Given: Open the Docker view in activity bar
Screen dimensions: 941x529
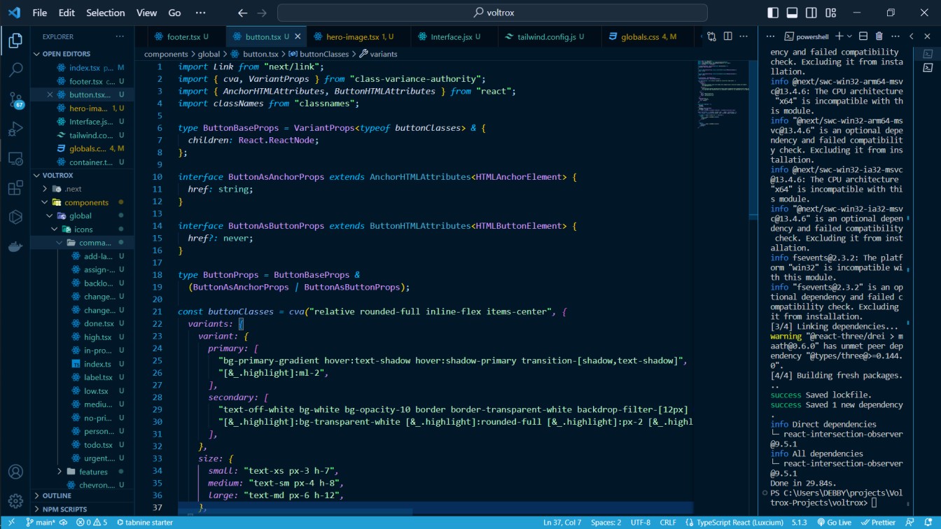Looking at the screenshot, I should (15, 246).
